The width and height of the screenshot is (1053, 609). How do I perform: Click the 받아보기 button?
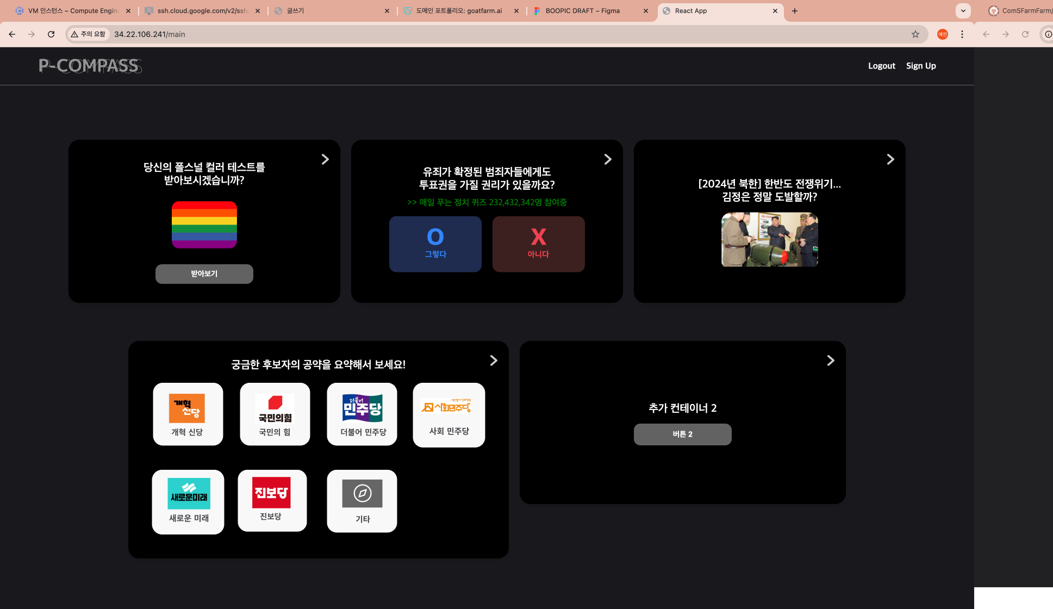(204, 274)
